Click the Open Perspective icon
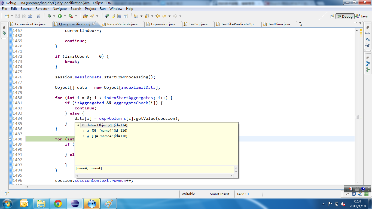Screen dimensions: 372x209 coord(332,16)
